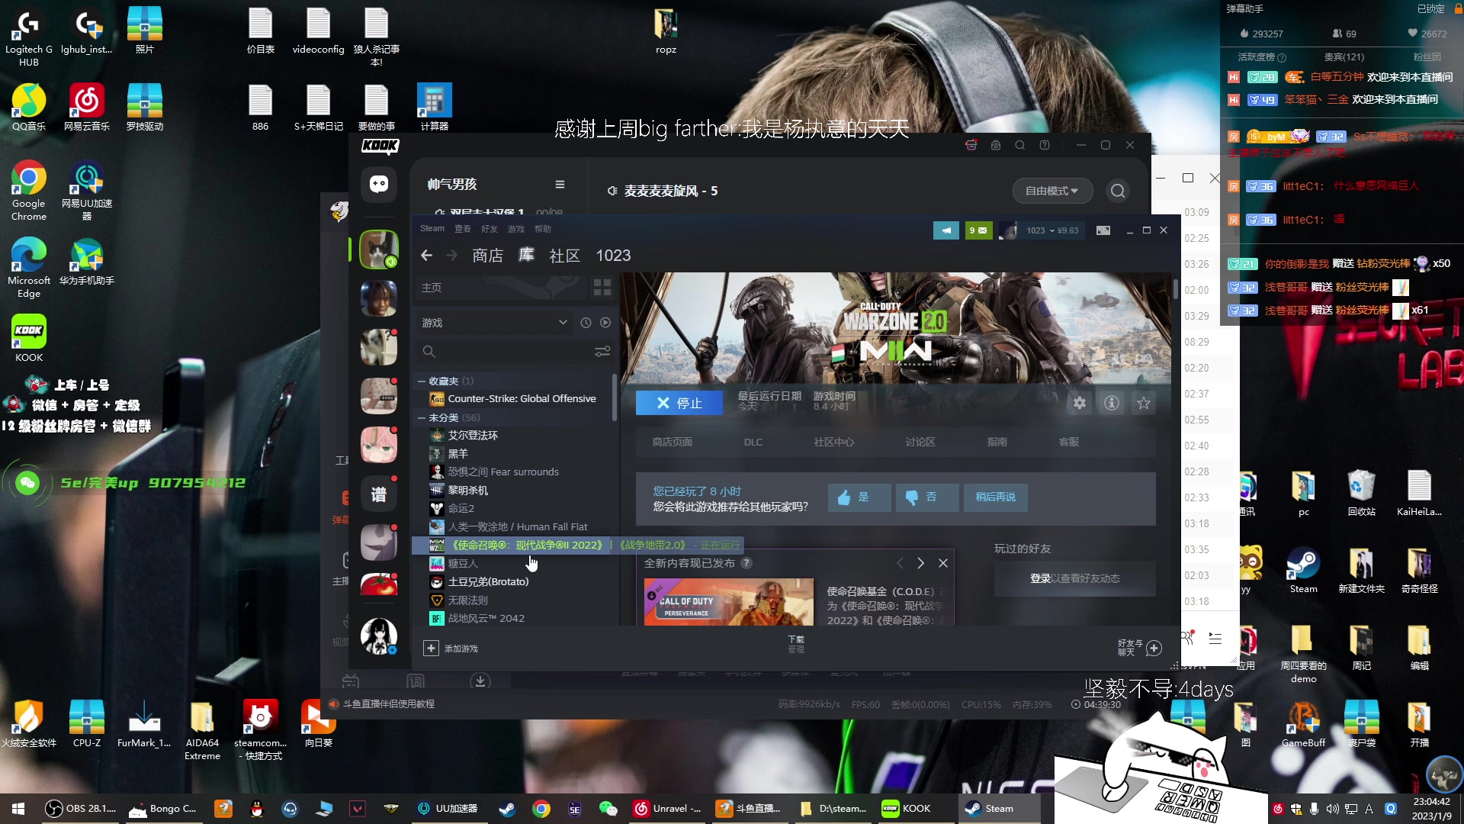Open the Recycle Bin desktop icon
The height and width of the screenshot is (824, 1464).
1362,494
